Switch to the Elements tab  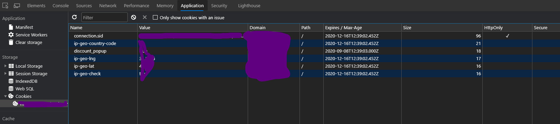(36, 5)
